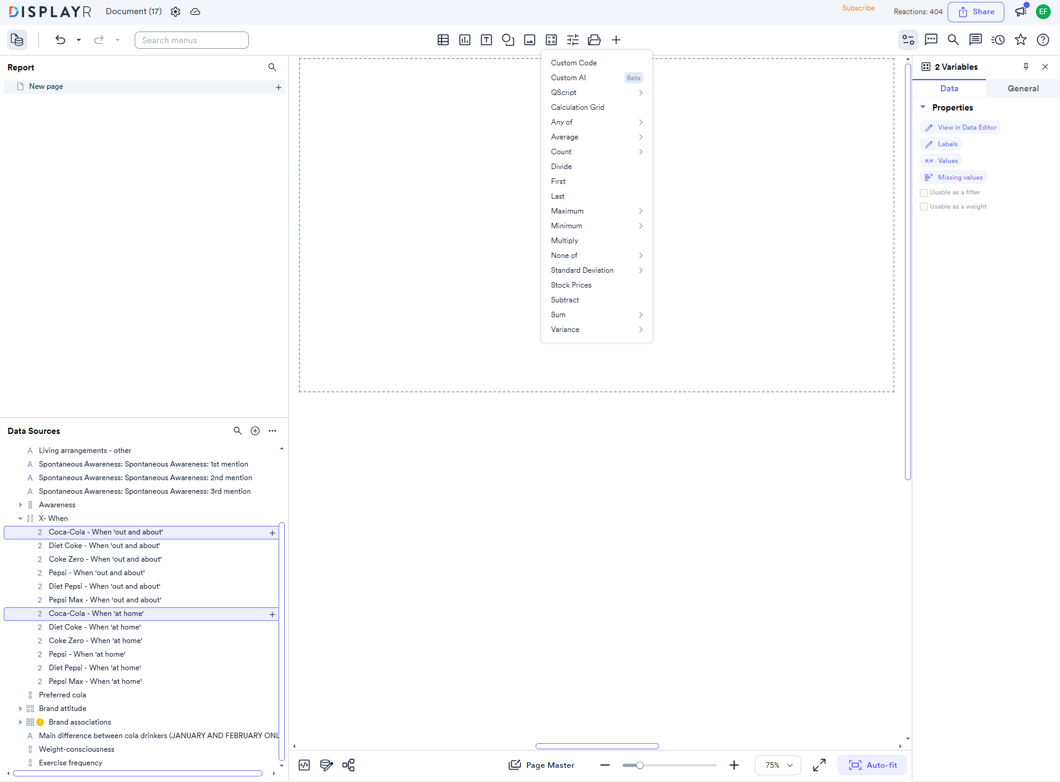Click the search magnifier in the top-right bar
The width and height of the screenshot is (1060, 782).
(953, 40)
